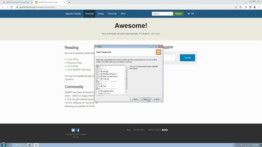
Task: Click the green Search button
Action: click(x=178, y=13)
